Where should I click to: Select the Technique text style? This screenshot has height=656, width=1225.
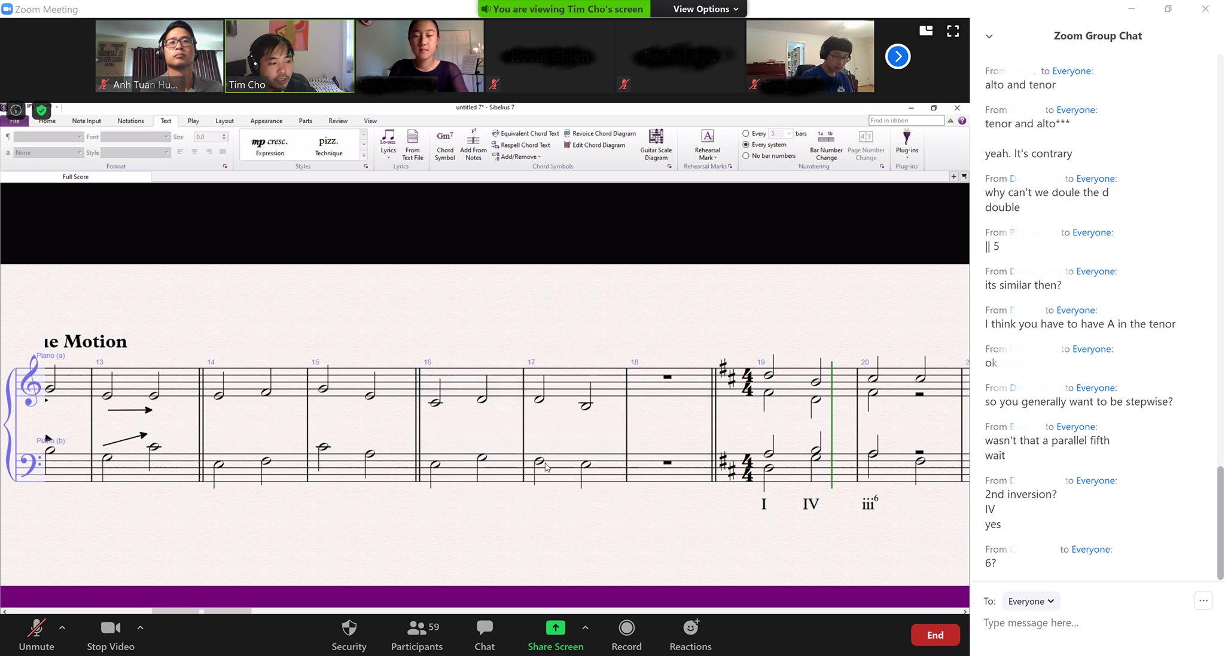(328, 145)
